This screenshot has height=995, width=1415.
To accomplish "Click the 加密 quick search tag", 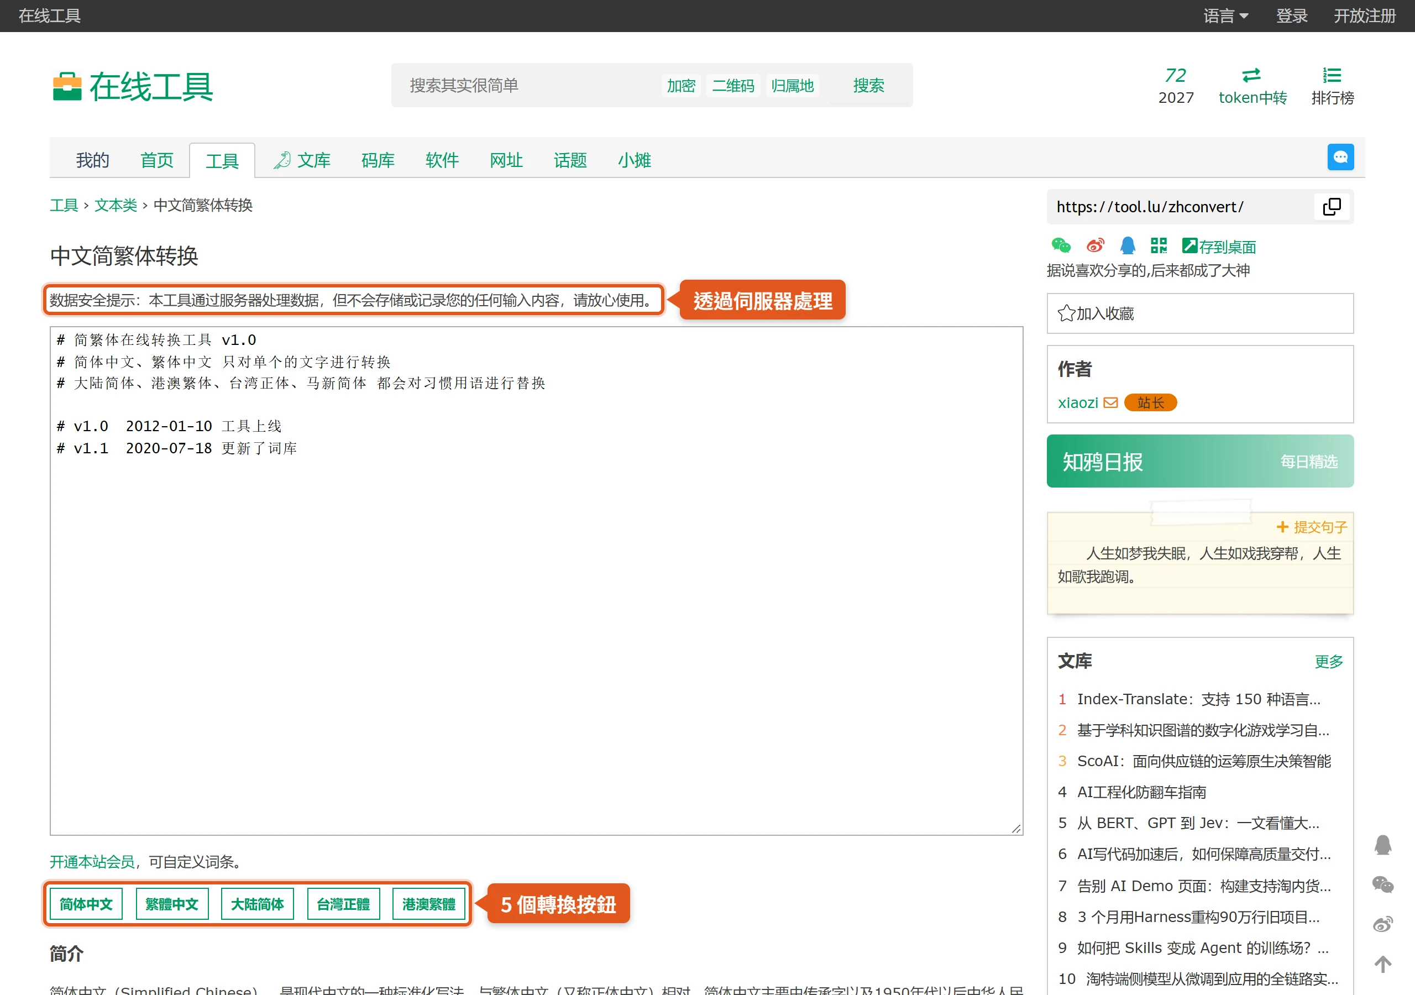I will (681, 85).
